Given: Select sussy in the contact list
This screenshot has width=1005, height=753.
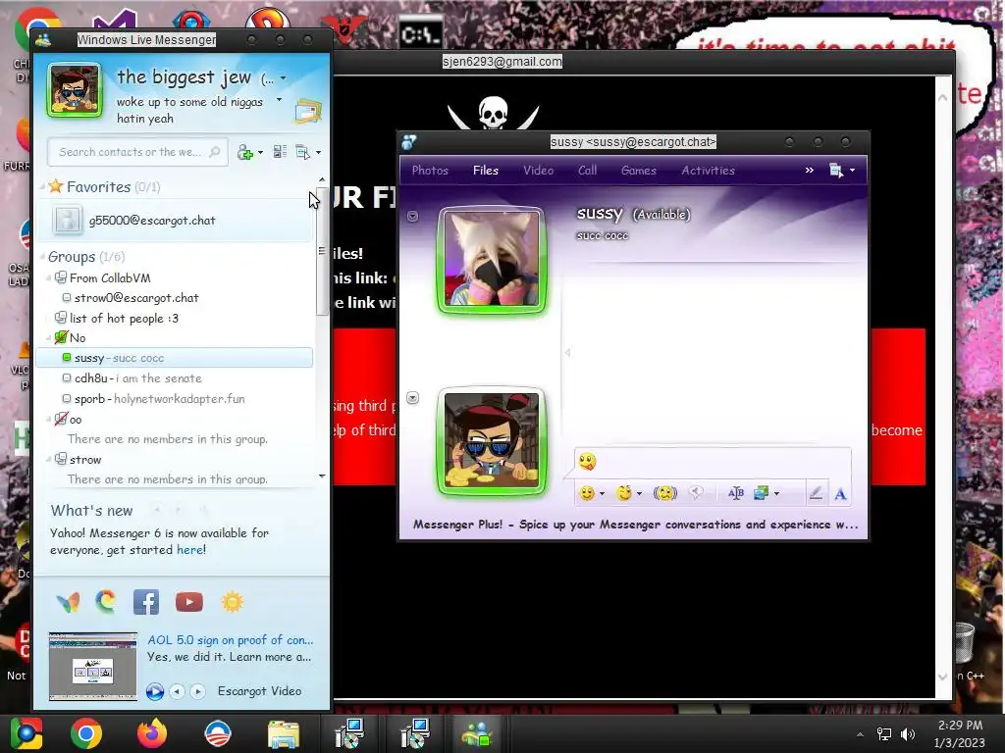Looking at the screenshot, I should tap(175, 358).
